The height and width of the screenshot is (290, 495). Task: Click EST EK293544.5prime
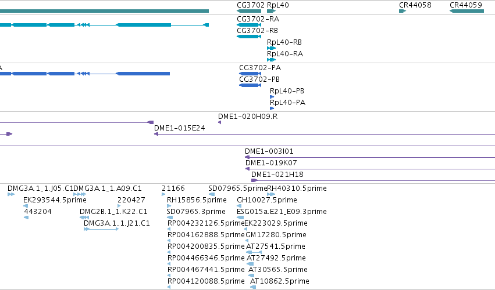(26, 206)
